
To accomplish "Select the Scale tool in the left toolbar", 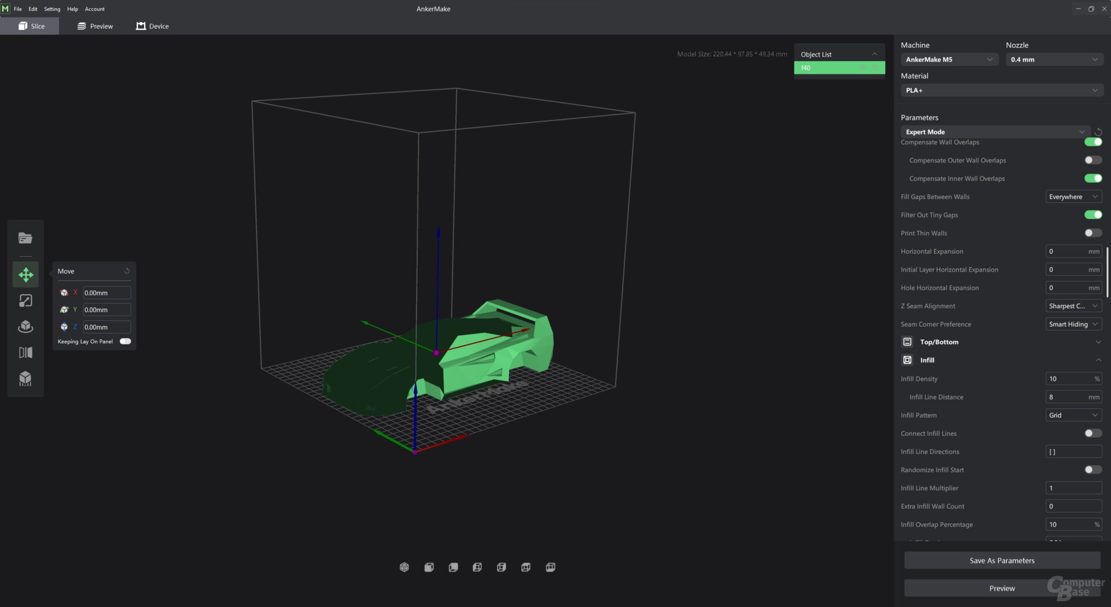I will [25, 301].
